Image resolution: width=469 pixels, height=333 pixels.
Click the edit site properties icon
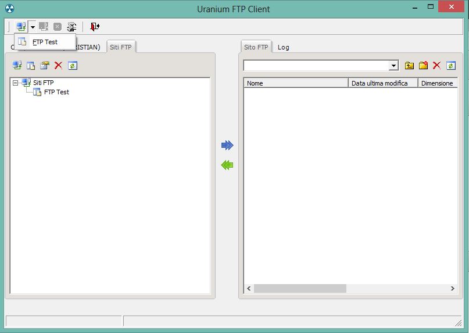click(x=45, y=65)
